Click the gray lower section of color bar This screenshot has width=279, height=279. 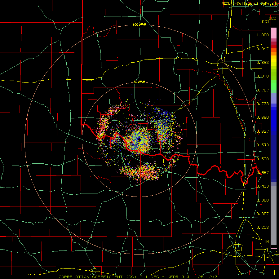[x=274, y=215]
